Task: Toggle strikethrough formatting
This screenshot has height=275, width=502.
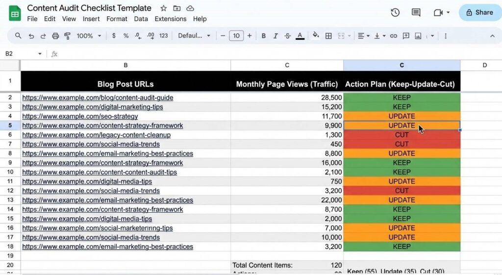Action: click(287, 36)
